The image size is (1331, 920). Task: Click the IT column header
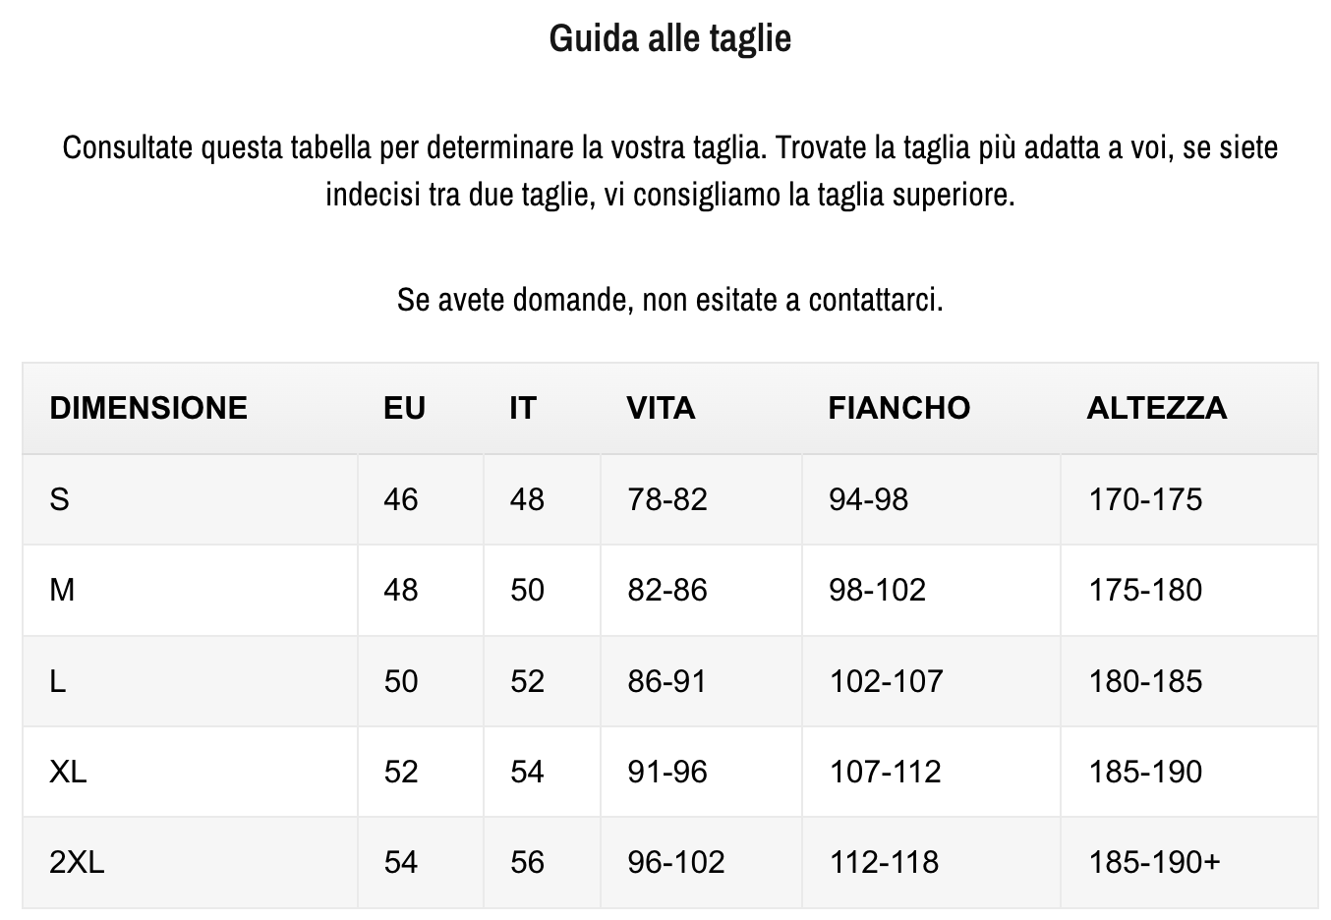coord(523,408)
